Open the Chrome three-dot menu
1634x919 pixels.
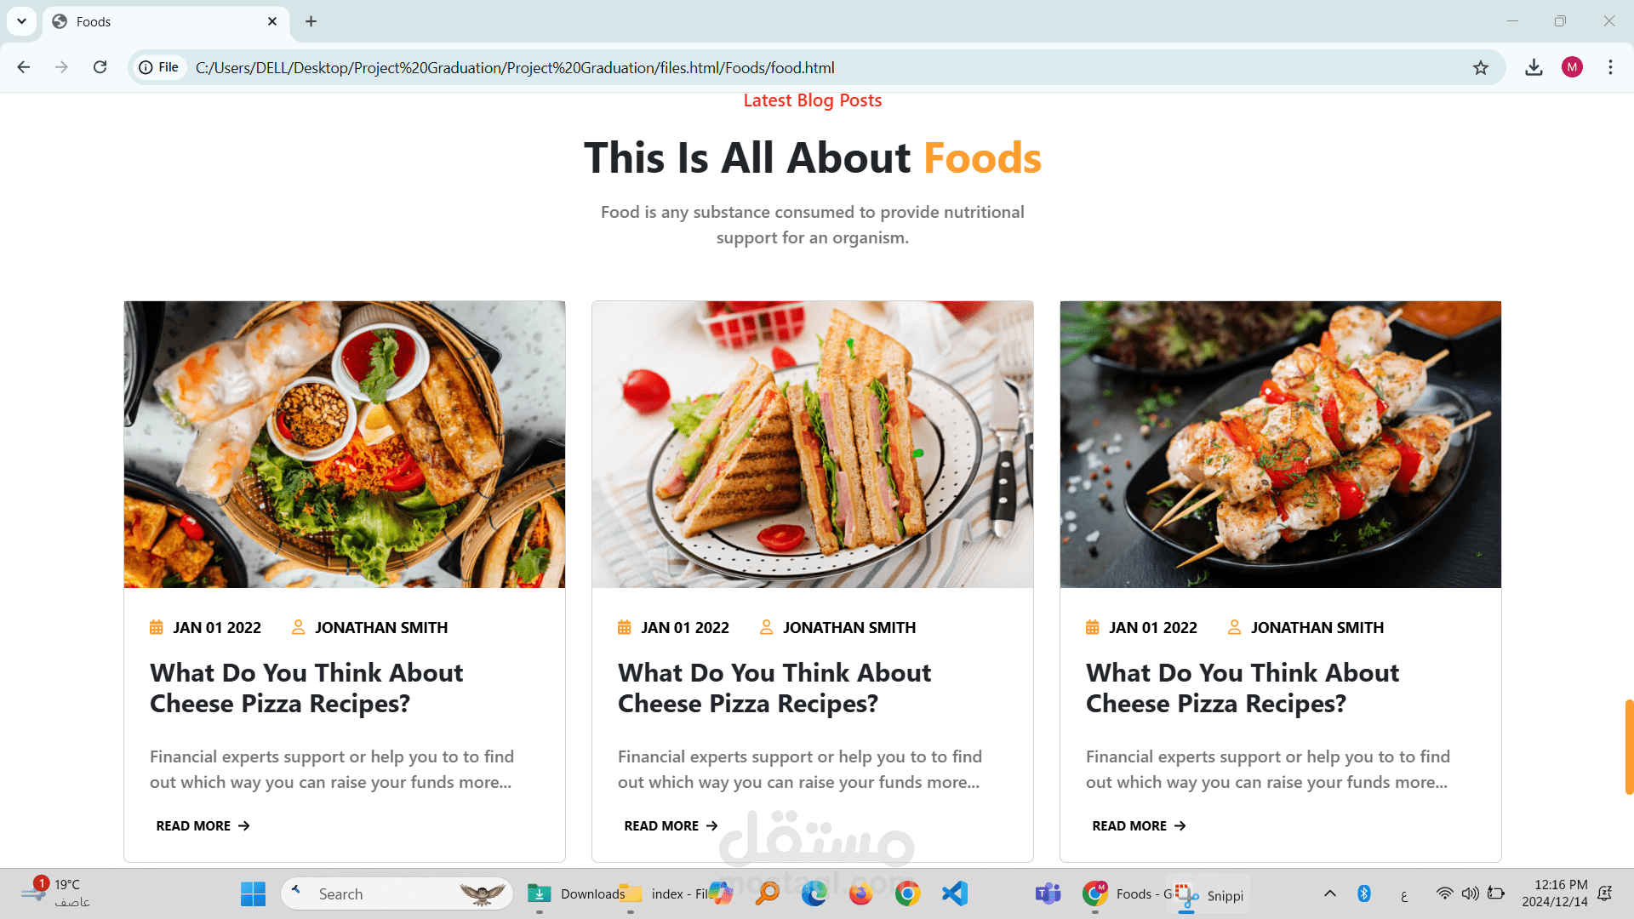pyautogui.click(x=1610, y=67)
